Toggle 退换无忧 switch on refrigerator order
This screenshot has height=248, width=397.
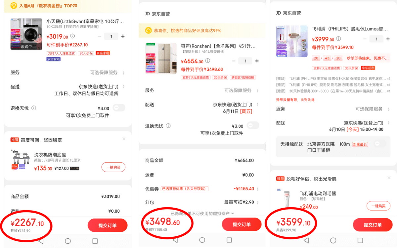[x=253, y=125]
